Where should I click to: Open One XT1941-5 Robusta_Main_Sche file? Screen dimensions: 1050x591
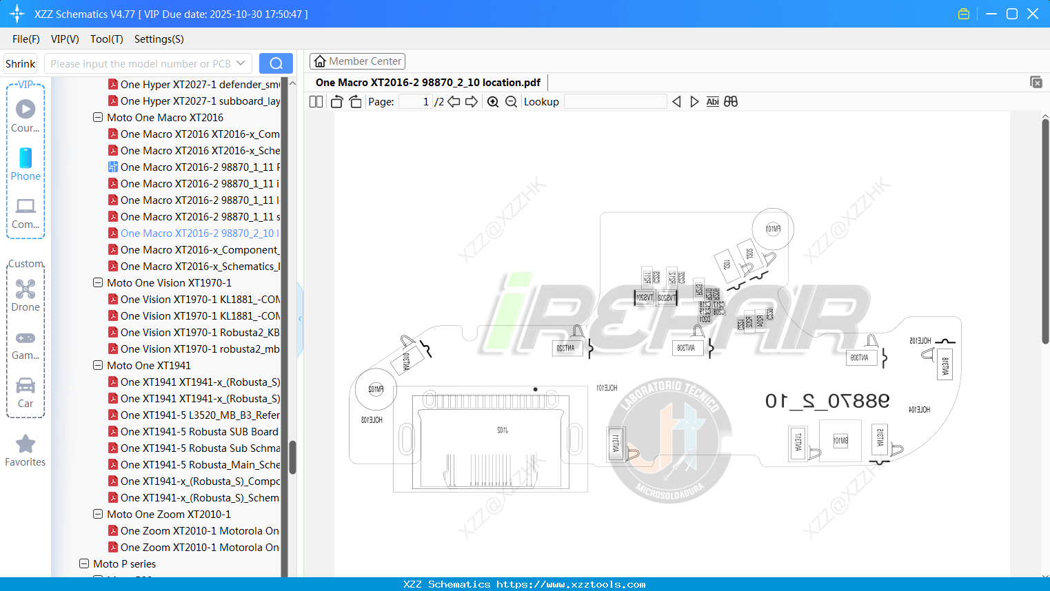pyautogui.click(x=194, y=464)
